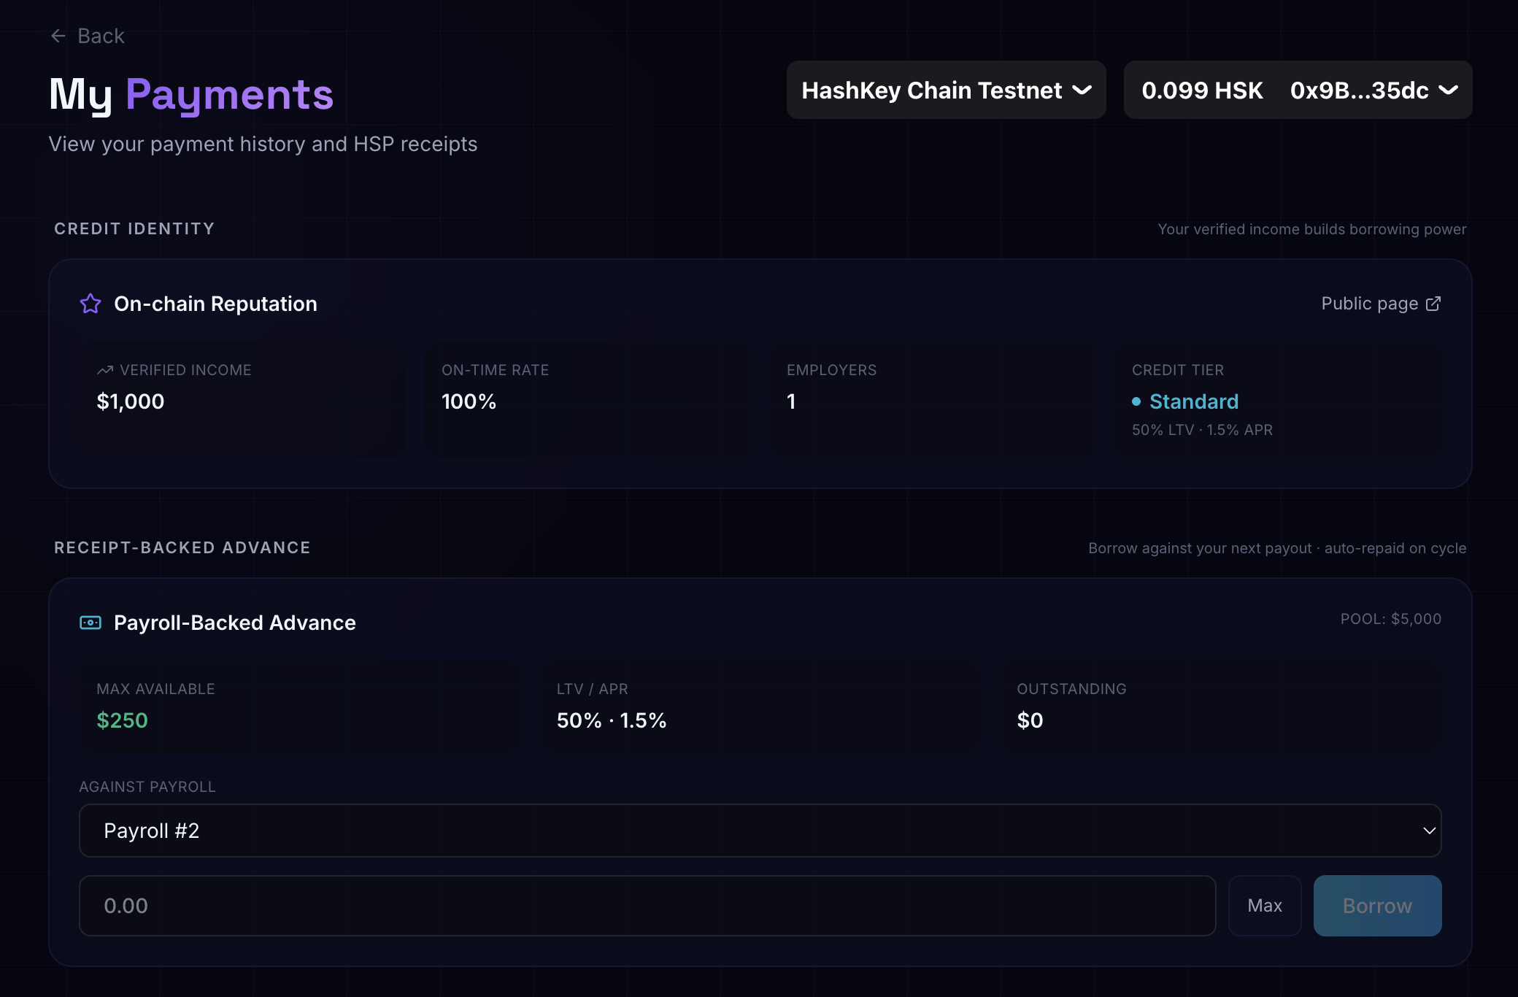This screenshot has width=1518, height=997.
Task: Click the external link icon beside Public page
Action: (1433, 304)
